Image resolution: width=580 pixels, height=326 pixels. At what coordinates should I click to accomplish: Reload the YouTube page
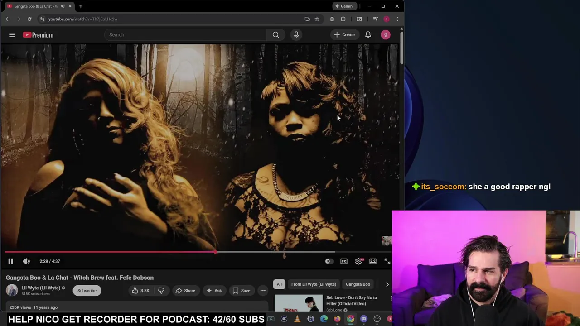(29, 19)
